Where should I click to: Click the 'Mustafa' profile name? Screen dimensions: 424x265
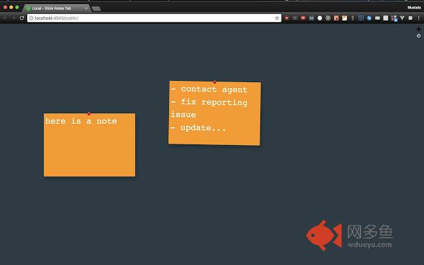pyautogui.click(x=414, y=7)
